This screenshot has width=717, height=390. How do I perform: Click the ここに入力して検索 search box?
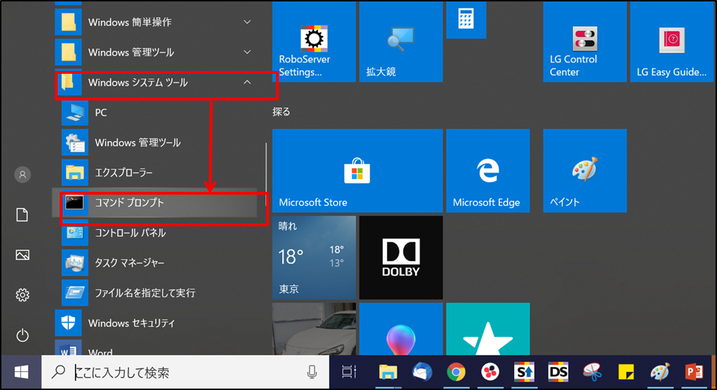(185, 372)
